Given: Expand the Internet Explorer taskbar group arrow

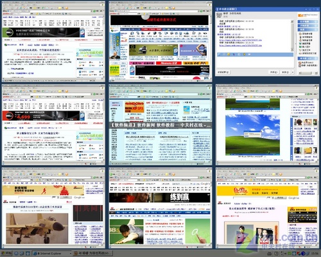Looking at the screenshot, I should click(x=70, y=253).
